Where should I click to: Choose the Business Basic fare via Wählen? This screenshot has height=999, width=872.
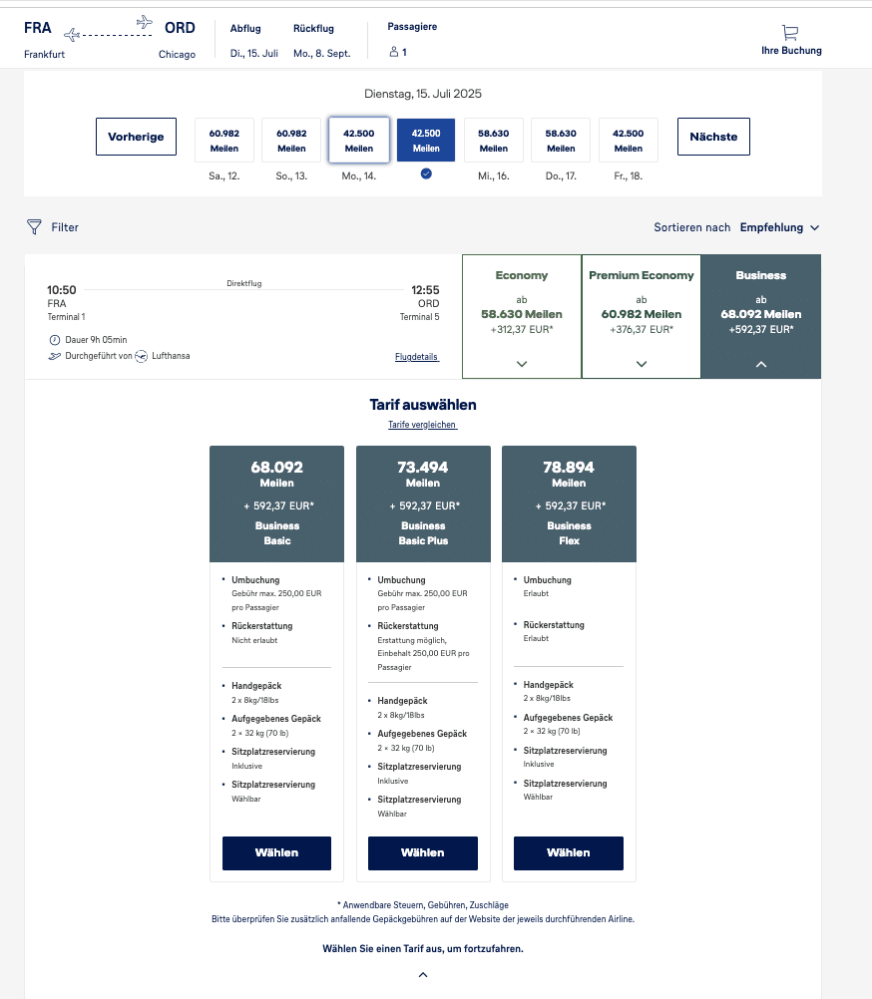(276, 853)
